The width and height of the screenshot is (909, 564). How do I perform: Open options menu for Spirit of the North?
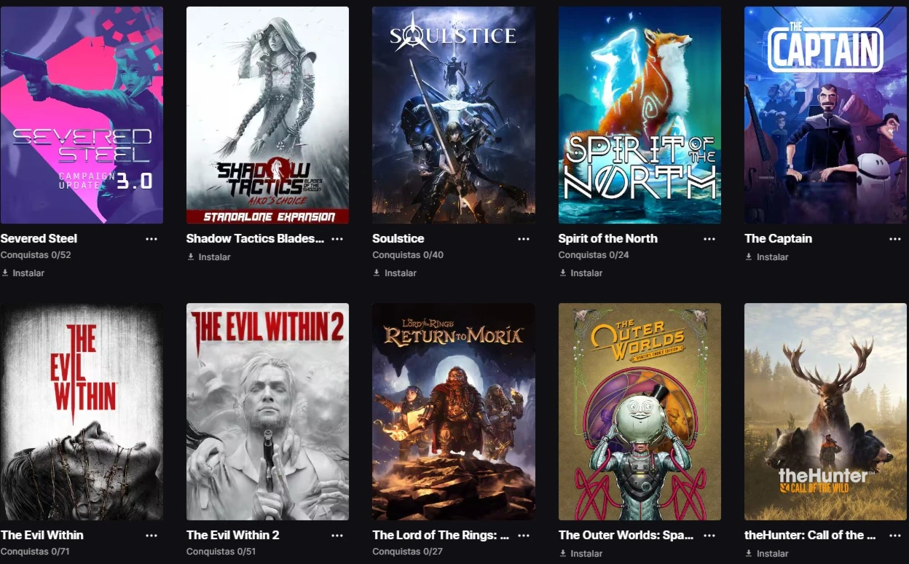[x=709, y=239]
